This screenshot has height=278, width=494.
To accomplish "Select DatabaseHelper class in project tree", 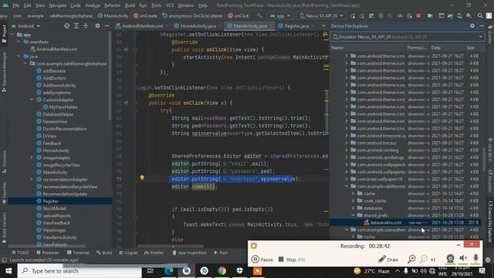I will pyautogui.click(x=58, y=114).
